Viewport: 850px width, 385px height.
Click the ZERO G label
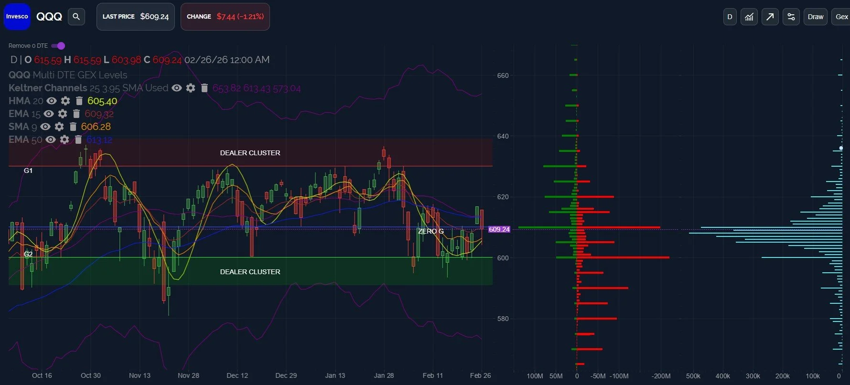pos(430,231)
